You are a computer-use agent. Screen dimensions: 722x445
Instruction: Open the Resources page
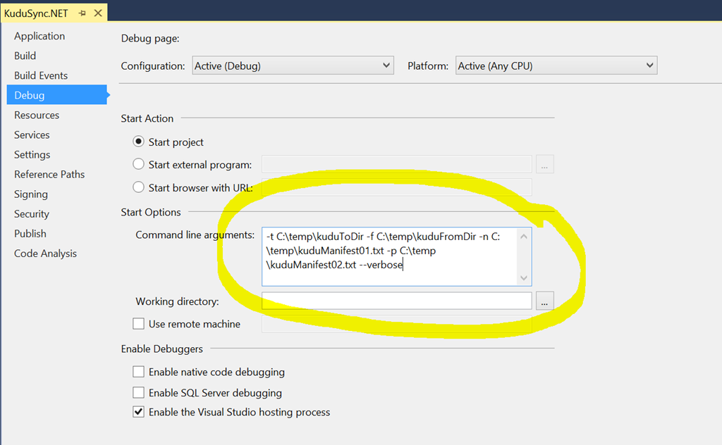coord(37,115)
